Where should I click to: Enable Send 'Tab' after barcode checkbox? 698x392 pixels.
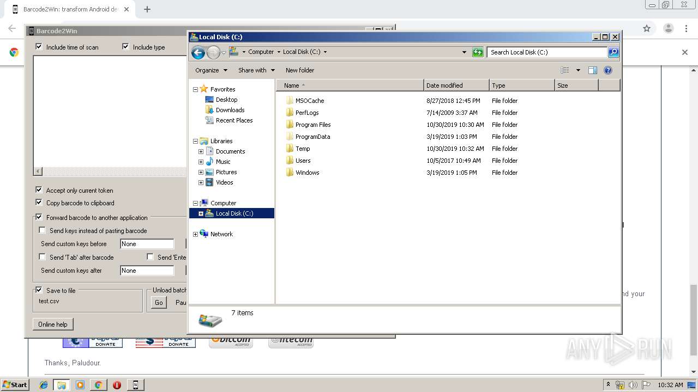(42, 257)
